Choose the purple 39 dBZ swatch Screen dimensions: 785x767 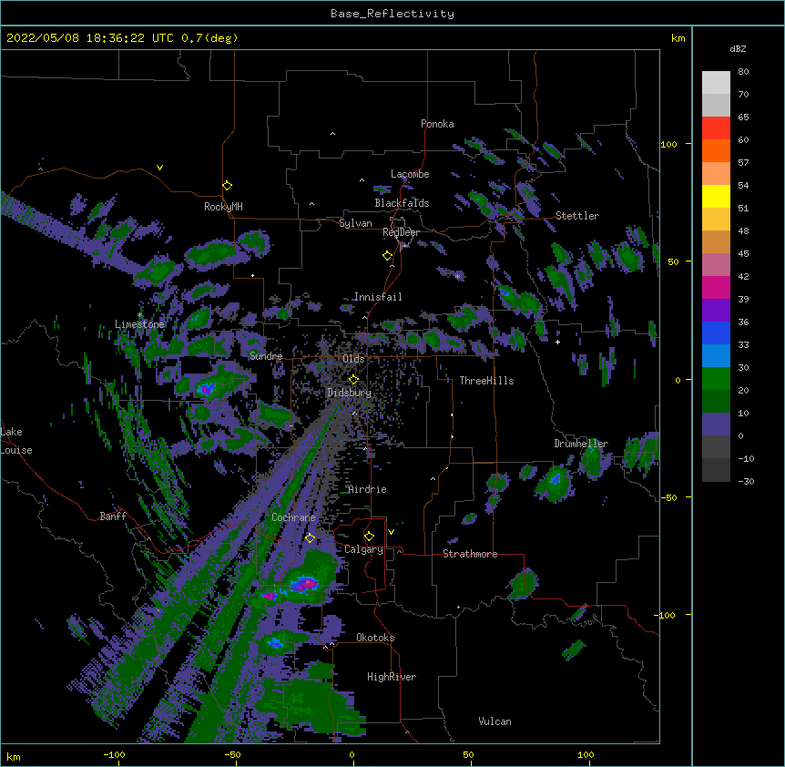pos(716,310)
